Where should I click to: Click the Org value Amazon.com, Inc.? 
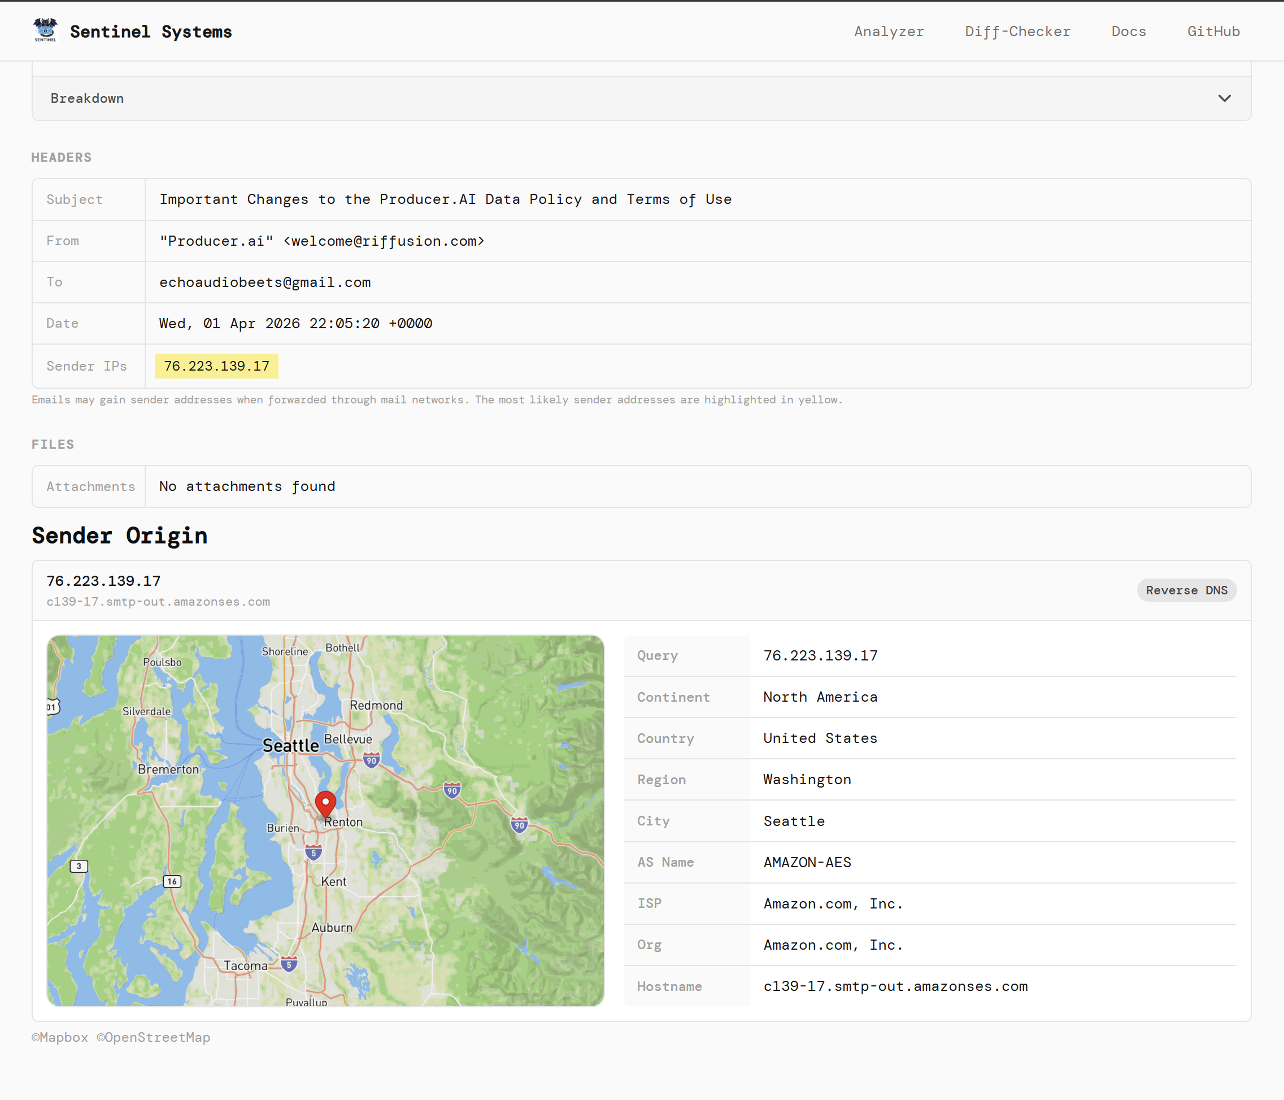[x=833, y=945]
